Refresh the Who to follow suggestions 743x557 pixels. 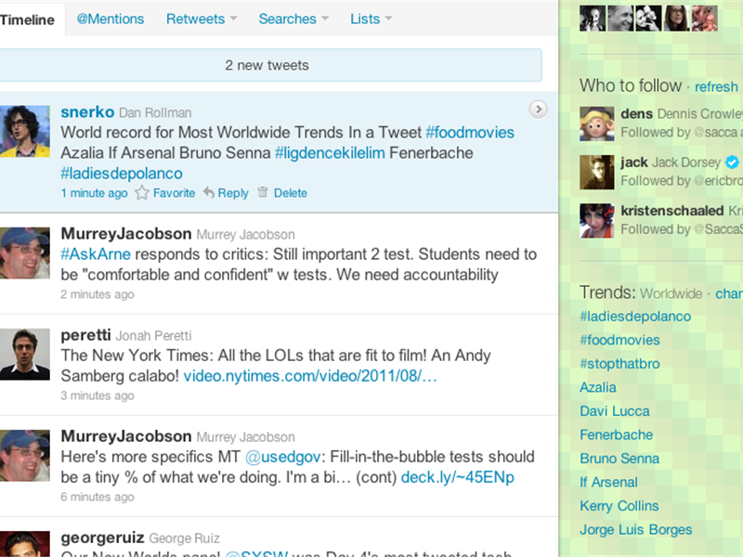coord(716,86)
